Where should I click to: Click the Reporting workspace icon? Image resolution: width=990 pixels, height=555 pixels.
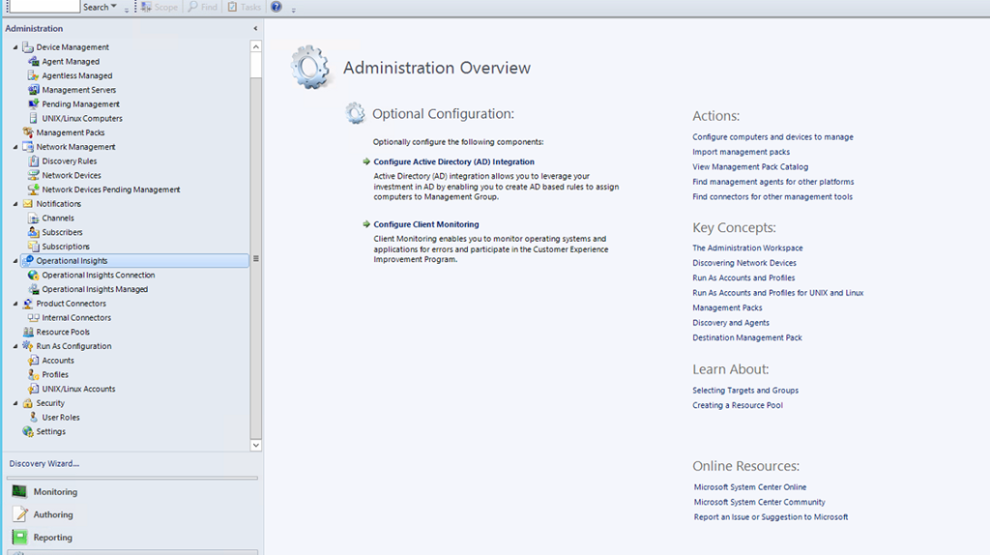click(19, 538)
